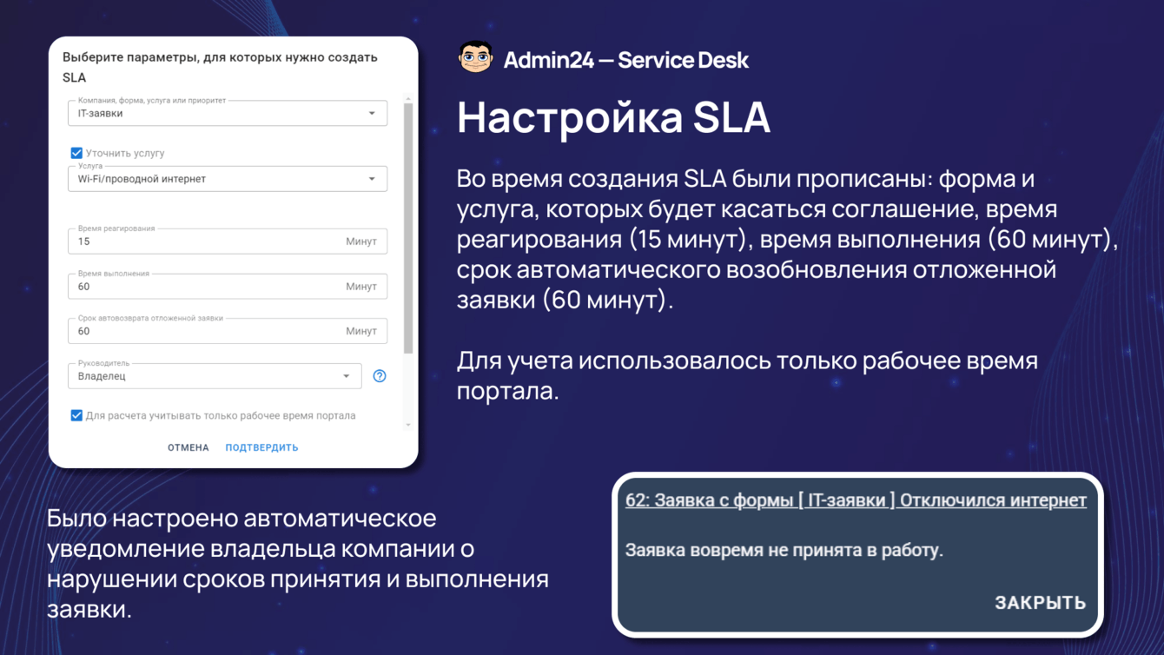Click the Для учета использовалось только рабочее время text
The width and height of the screenshot is (1164, 655).
click(747, 375)
